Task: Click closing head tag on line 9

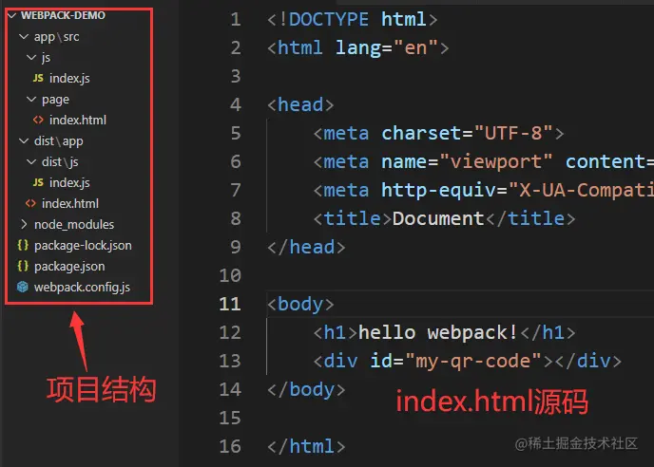Action: click(x=306, y=247)
